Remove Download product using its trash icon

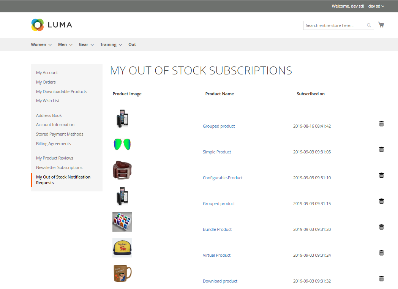coord(381,279)
